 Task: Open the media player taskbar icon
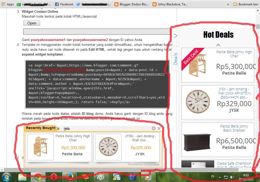pos(148,177)
